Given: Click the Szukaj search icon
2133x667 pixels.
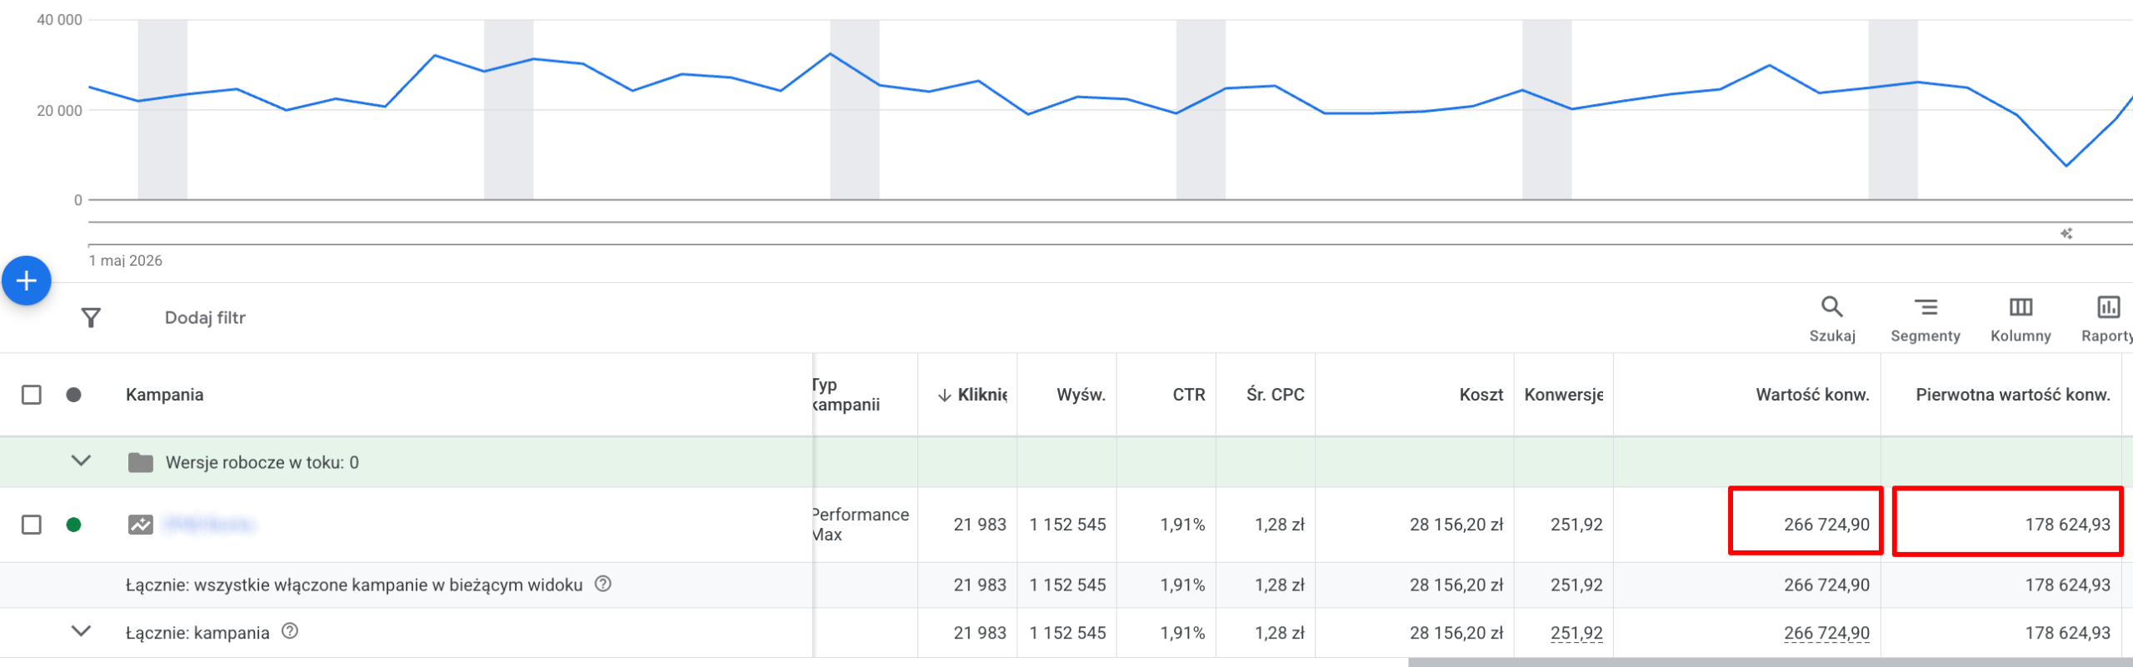Looking at the screenshot, I should [1831, 306].
